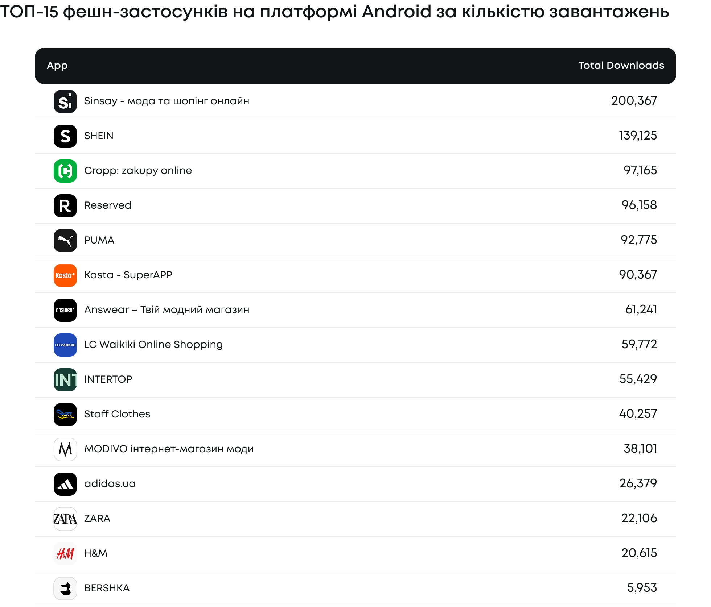Screen dimensions: 711x607
Task: Click the LC Waikiki Online Shopping text
Action: tap(153, 345)
